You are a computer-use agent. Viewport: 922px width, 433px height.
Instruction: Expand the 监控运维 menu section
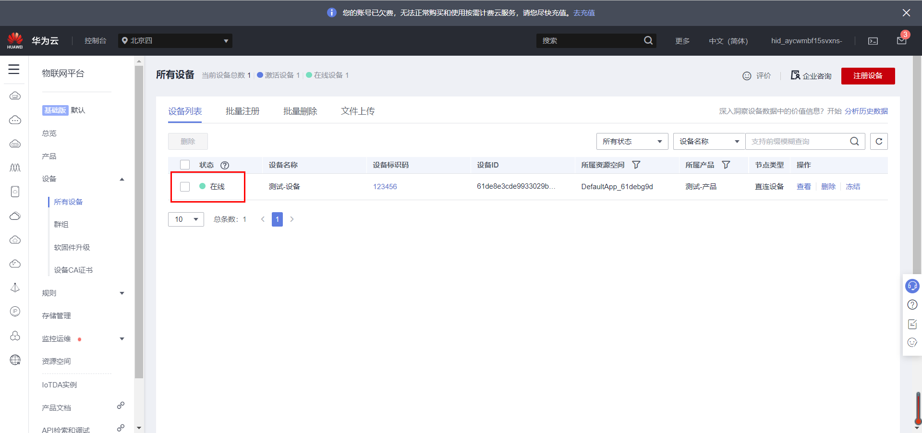[122, 339]
